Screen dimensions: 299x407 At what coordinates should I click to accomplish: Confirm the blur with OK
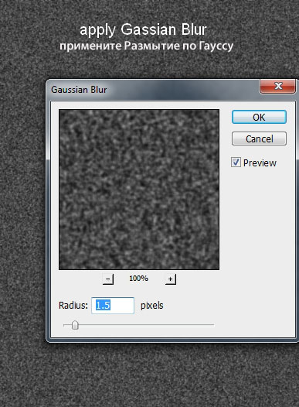259,117
